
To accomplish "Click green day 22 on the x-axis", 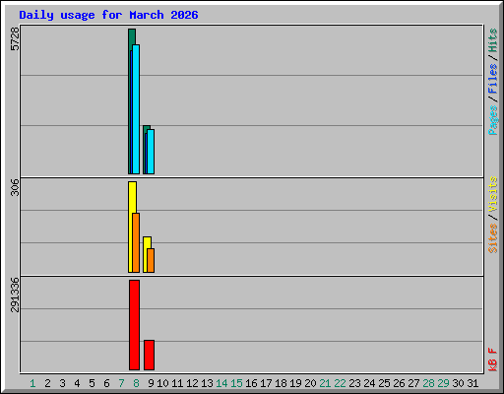I will tap(340, 383).
